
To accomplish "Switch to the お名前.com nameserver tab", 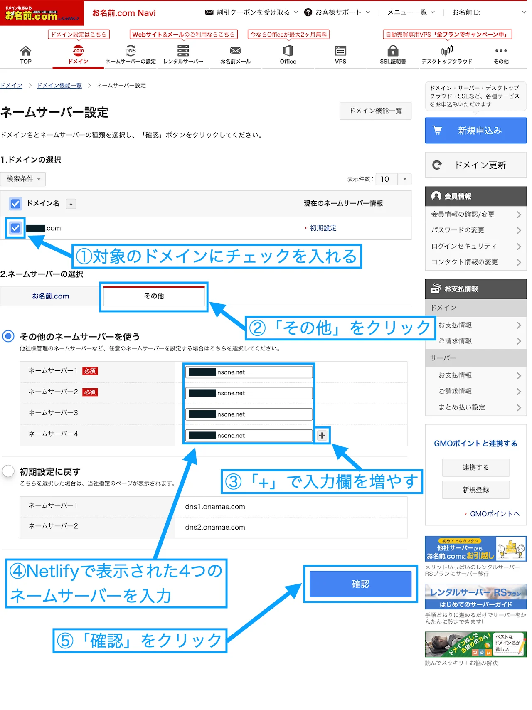I will (x=50, y=296).
